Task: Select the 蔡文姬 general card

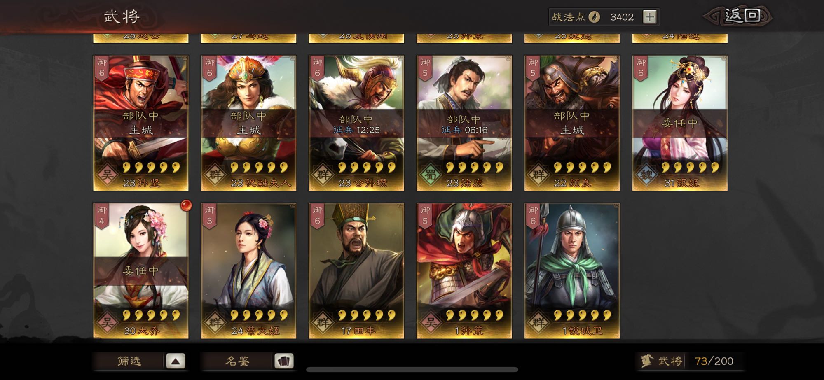Action: (249, 271)
